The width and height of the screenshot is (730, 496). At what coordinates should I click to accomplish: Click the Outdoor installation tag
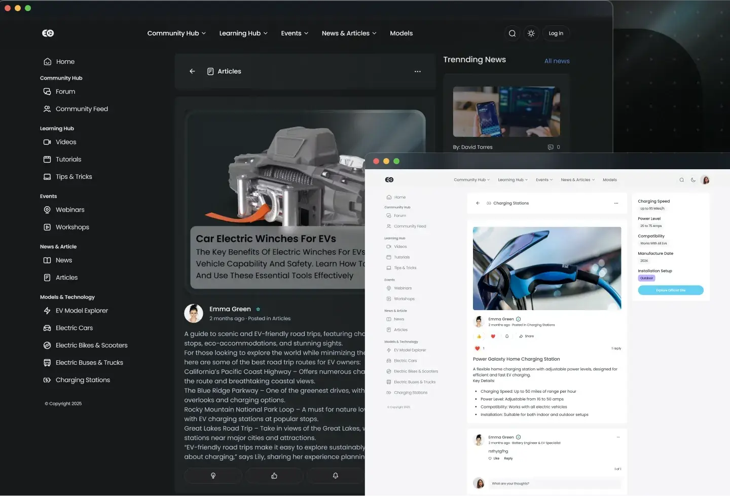pos(646,278)
